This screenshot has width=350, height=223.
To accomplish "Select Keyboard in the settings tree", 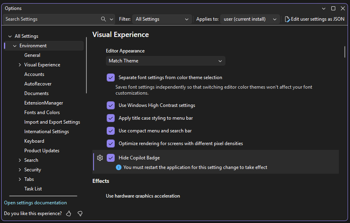I will [x=34, y=141].
